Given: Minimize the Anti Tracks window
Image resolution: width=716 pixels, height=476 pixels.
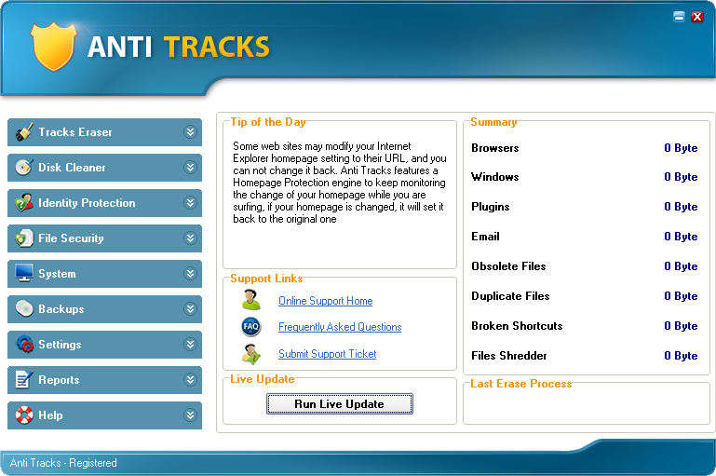Looking at the screenshot, I should pos(679,17).
